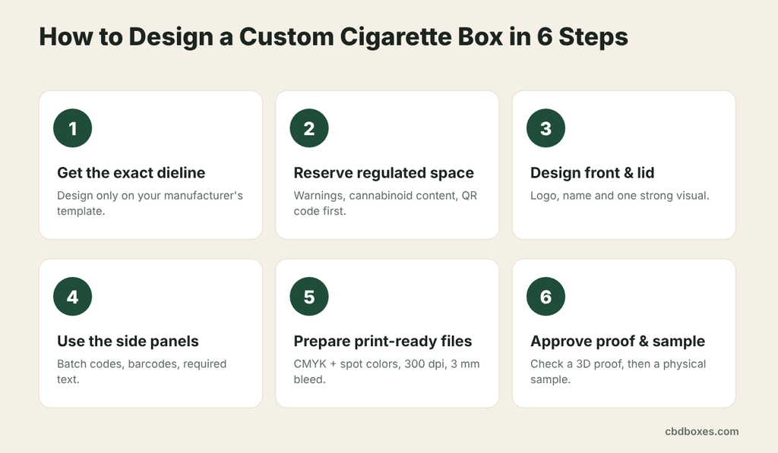Click 'Batch codes, barcodes, required text.' description
Screen dimensions: 778x453
141,372
